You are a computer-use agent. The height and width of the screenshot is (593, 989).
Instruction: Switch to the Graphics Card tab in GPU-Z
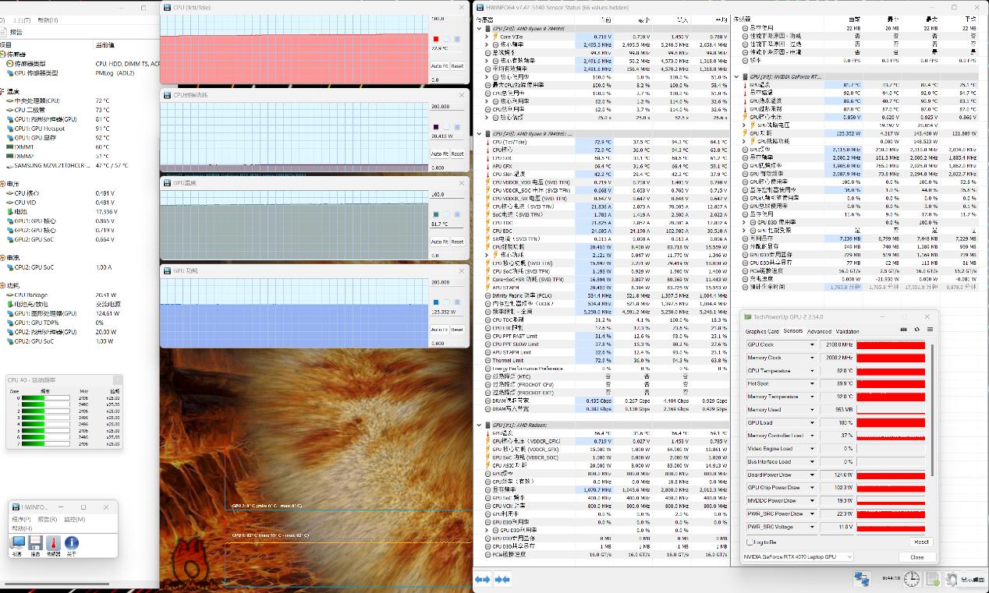click(x=762, y=331)
